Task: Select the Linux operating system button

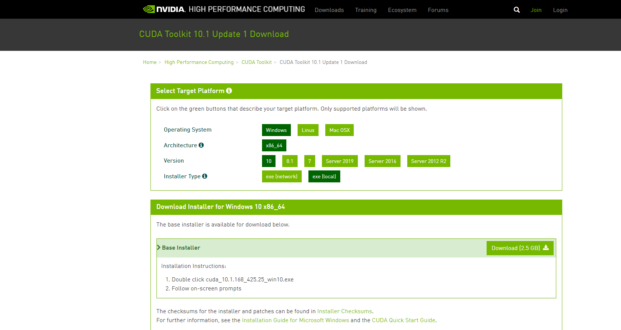Action: pyautogui.click(x=308, y=130)
